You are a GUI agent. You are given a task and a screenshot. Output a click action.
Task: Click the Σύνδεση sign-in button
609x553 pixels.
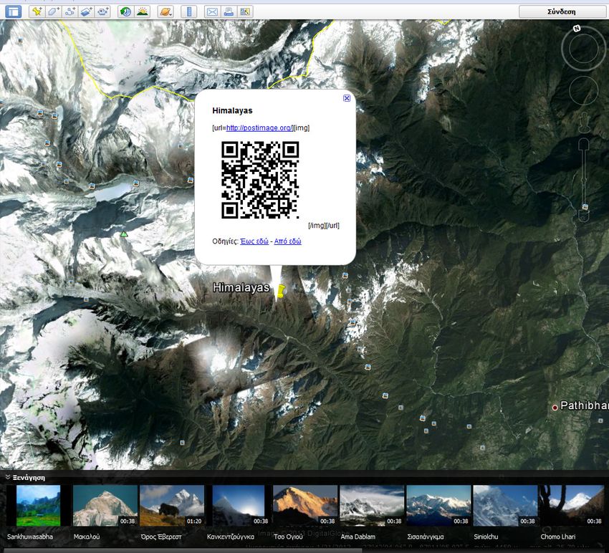[562, 11]
